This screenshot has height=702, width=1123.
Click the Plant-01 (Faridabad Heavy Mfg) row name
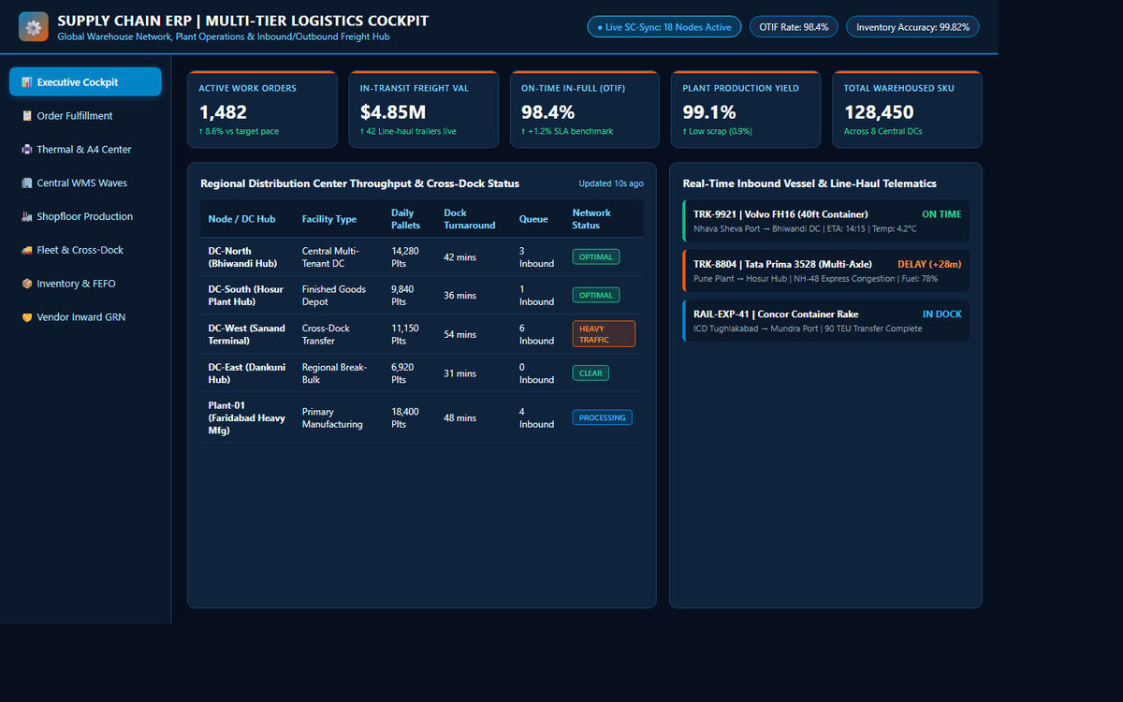click(x=247, y=417)
